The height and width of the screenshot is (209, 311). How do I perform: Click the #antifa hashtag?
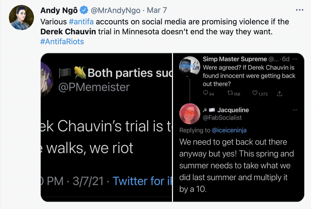[81, 22]
